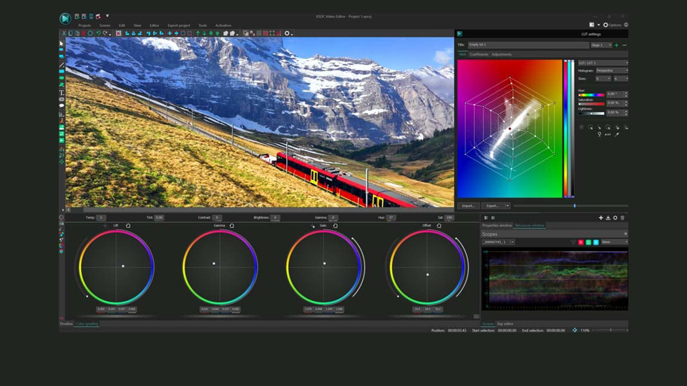Close the Scopes panel

point(625,234)
